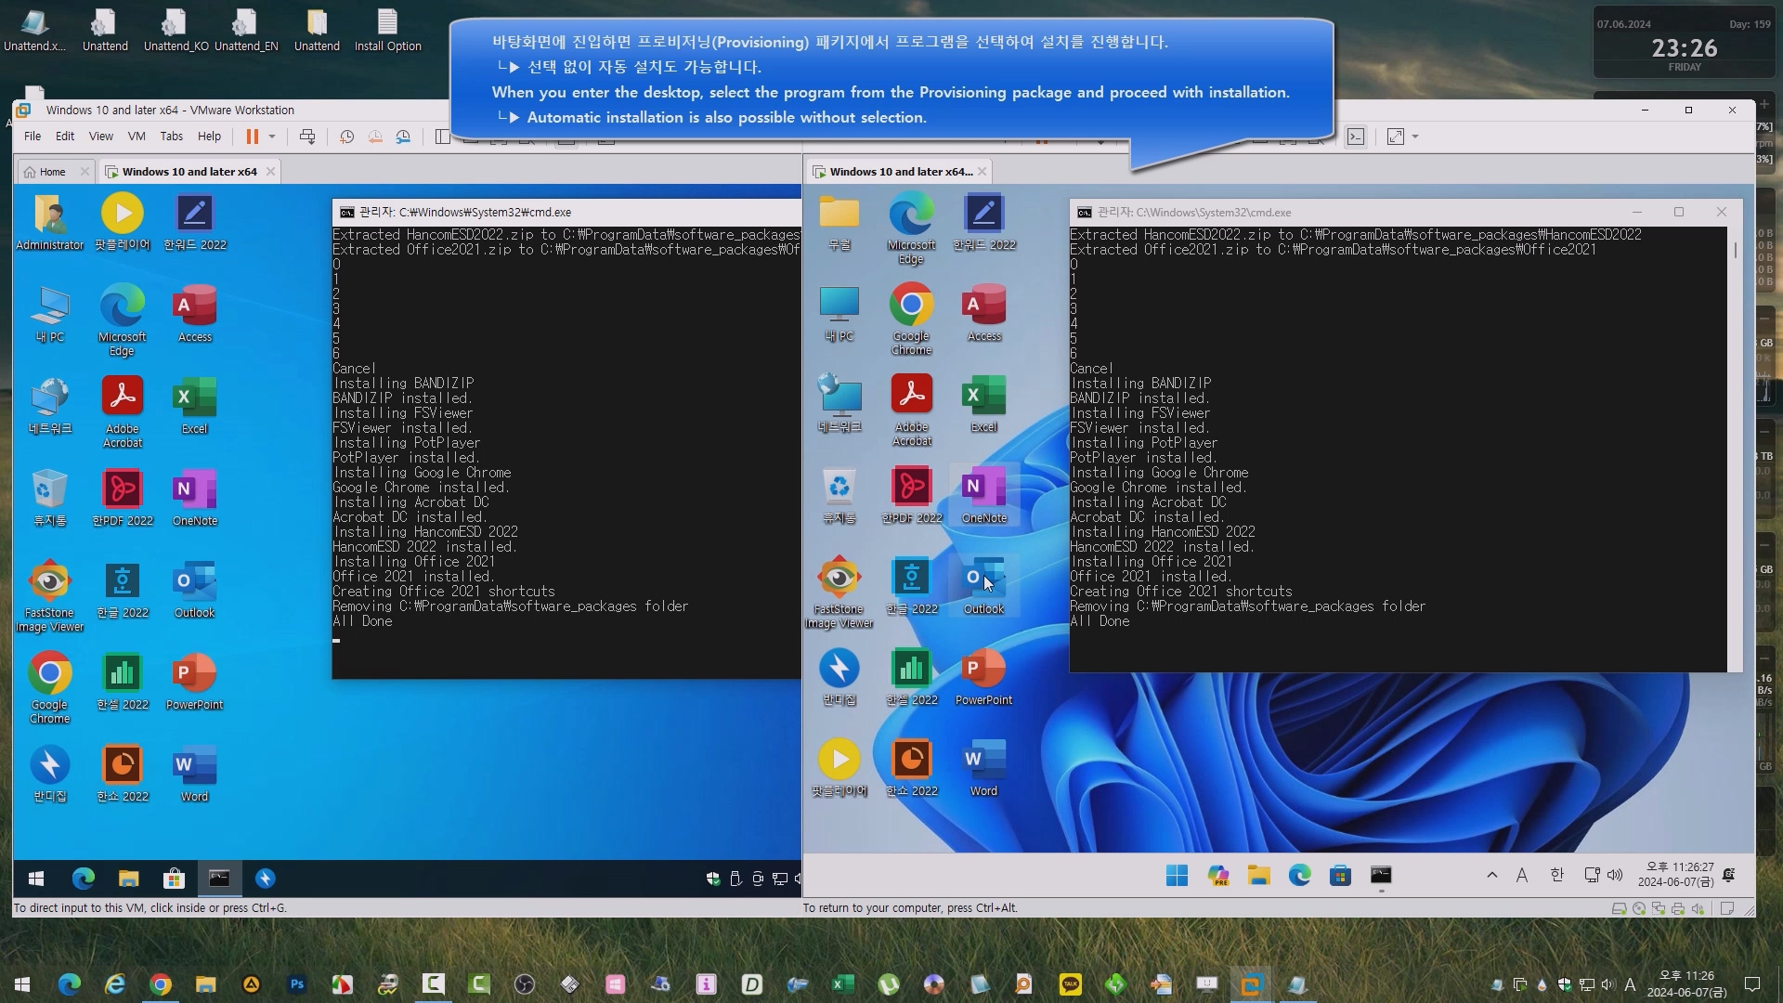
Task: Select FastStone Image Viewer on left VM desktop
Action: [x=50, y=597]
